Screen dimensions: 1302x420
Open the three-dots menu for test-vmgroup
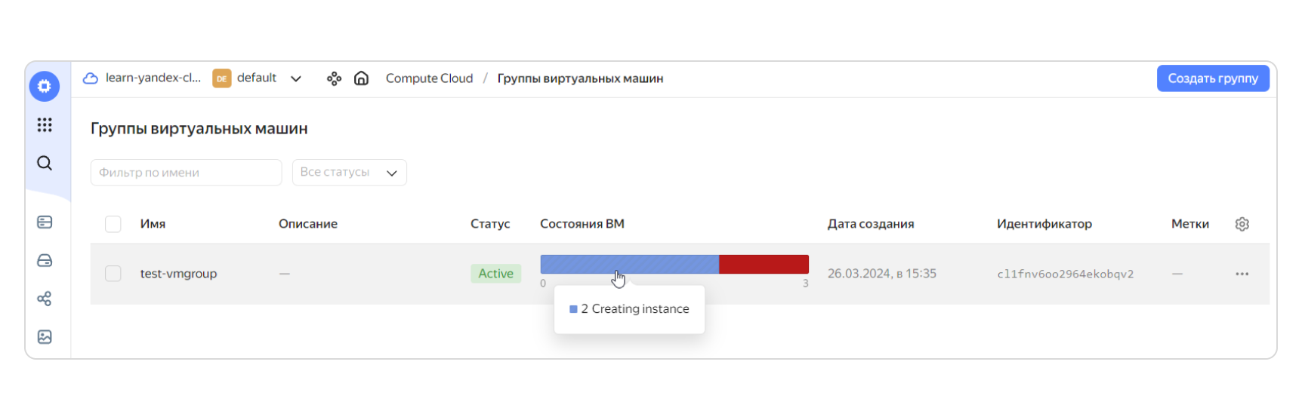pos(1242,274)
